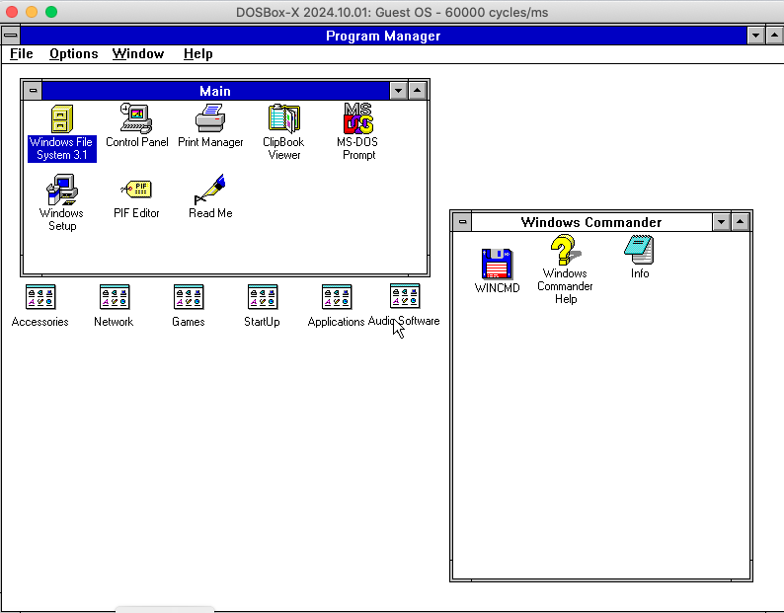Screen dimensions: 784x613
Task: Click the Windows Commander title bar
Action: tap(591, 221)
